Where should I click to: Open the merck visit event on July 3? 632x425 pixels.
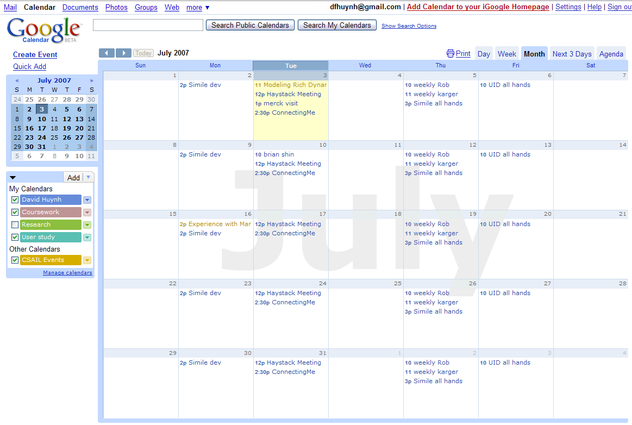[x=280, y=103]
